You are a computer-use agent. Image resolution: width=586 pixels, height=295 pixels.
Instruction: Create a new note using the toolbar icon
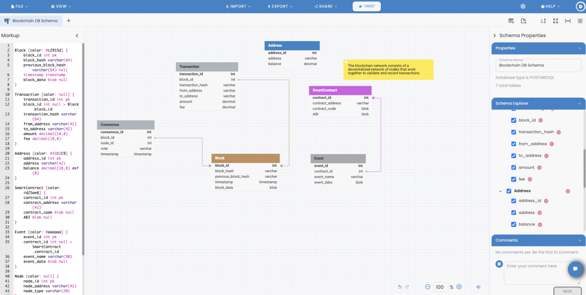[x=524, y=21]
